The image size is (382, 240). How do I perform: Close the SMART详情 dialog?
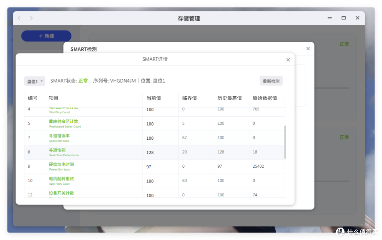click(288, 60)
